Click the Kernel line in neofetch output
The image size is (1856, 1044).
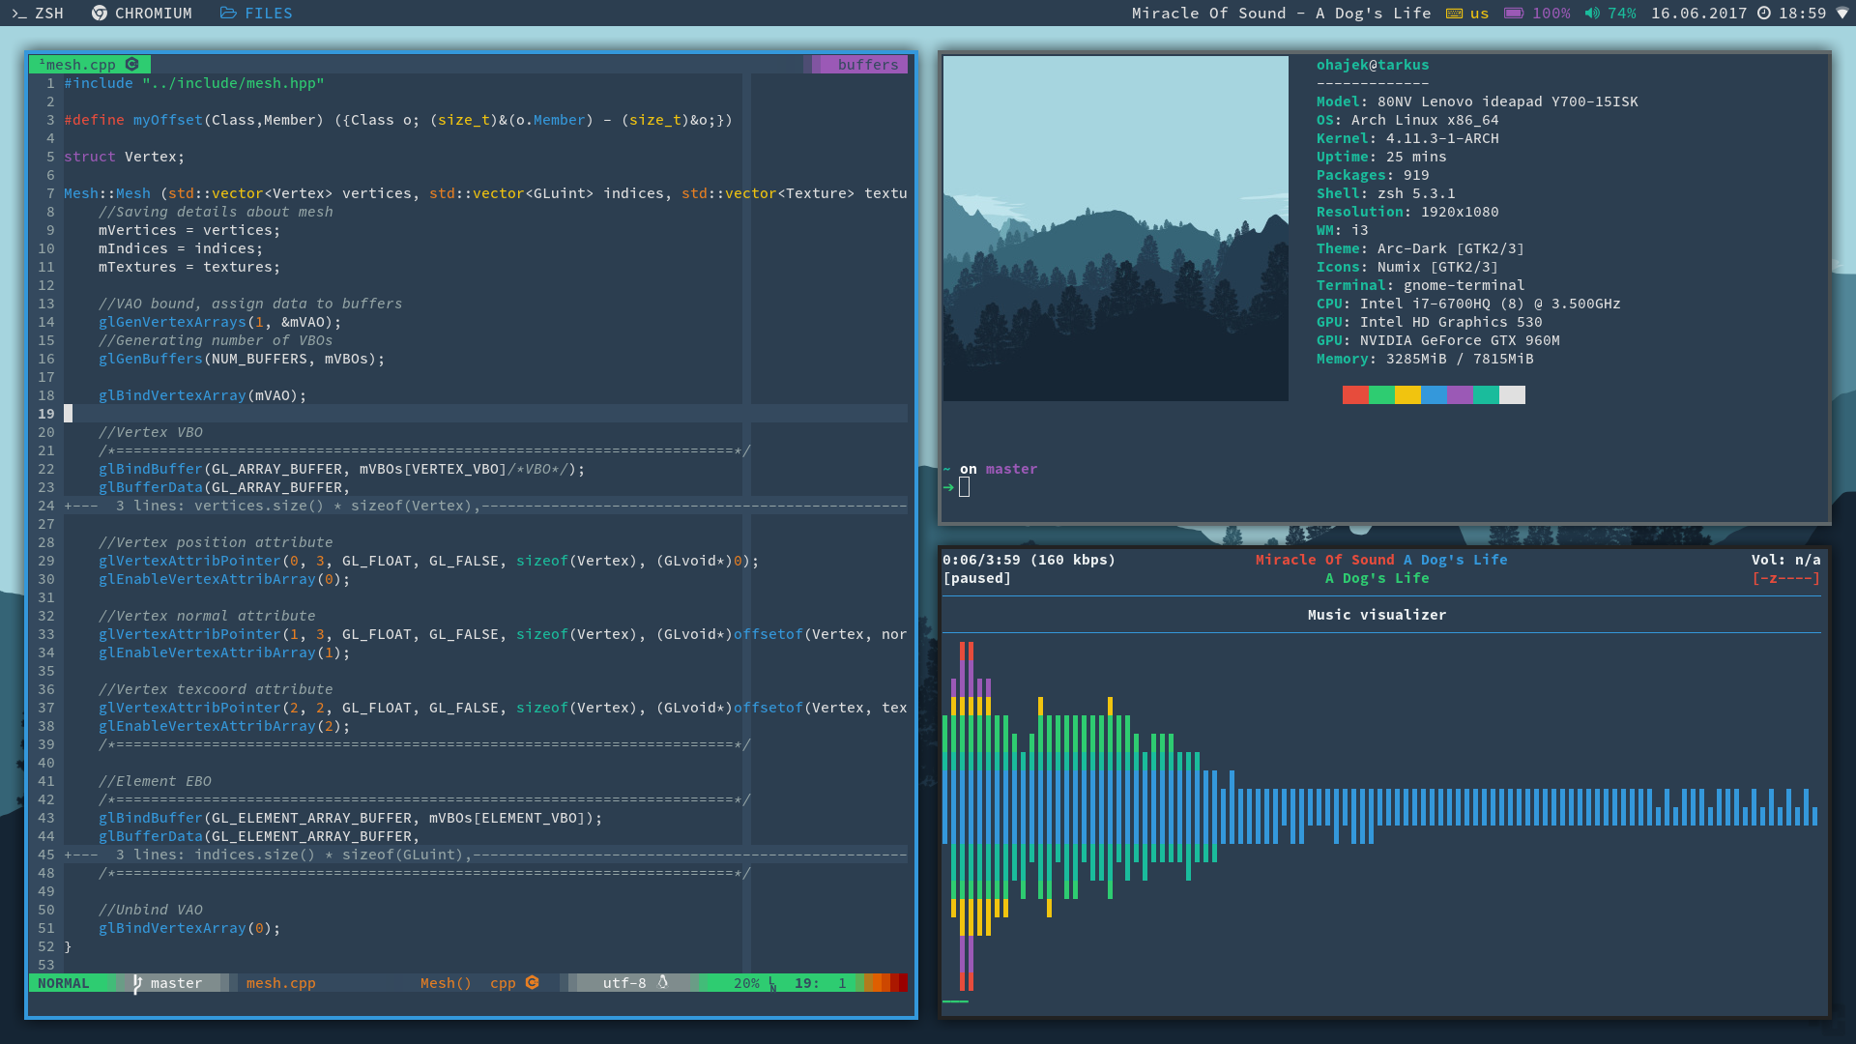tap(1407, 138)
